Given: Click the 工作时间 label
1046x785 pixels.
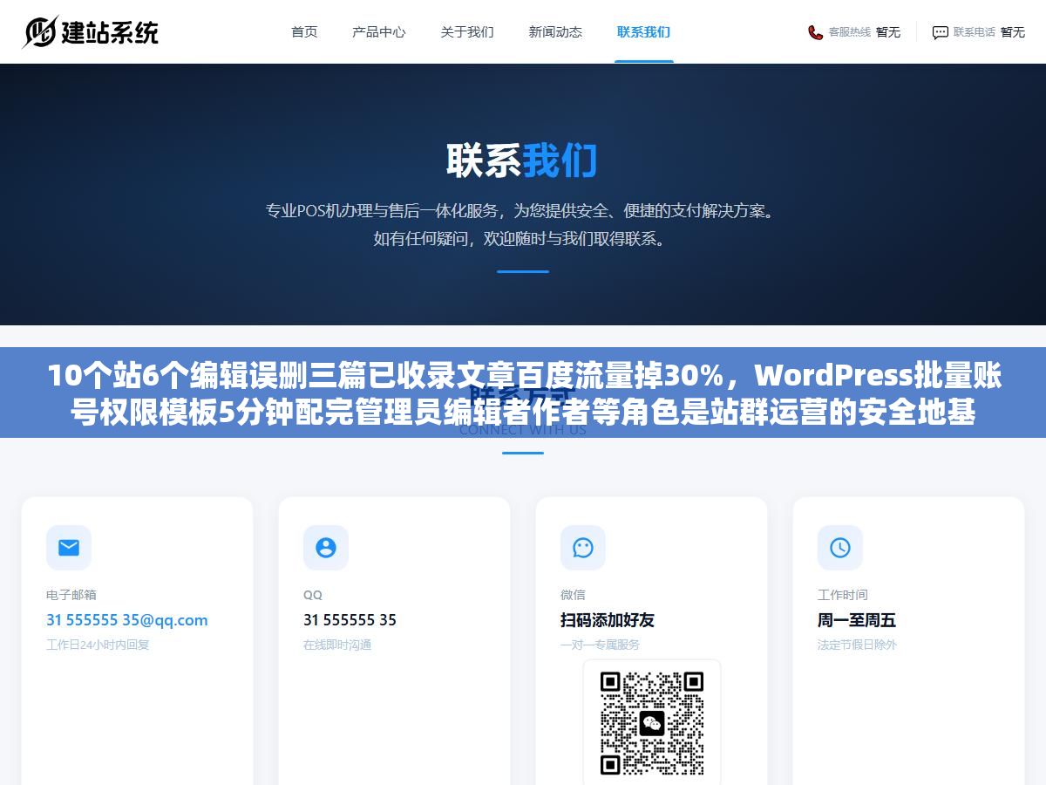Looking at the screenshot, I should tap(843, 595).
